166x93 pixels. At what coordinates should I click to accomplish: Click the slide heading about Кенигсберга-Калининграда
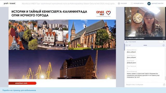49,13
